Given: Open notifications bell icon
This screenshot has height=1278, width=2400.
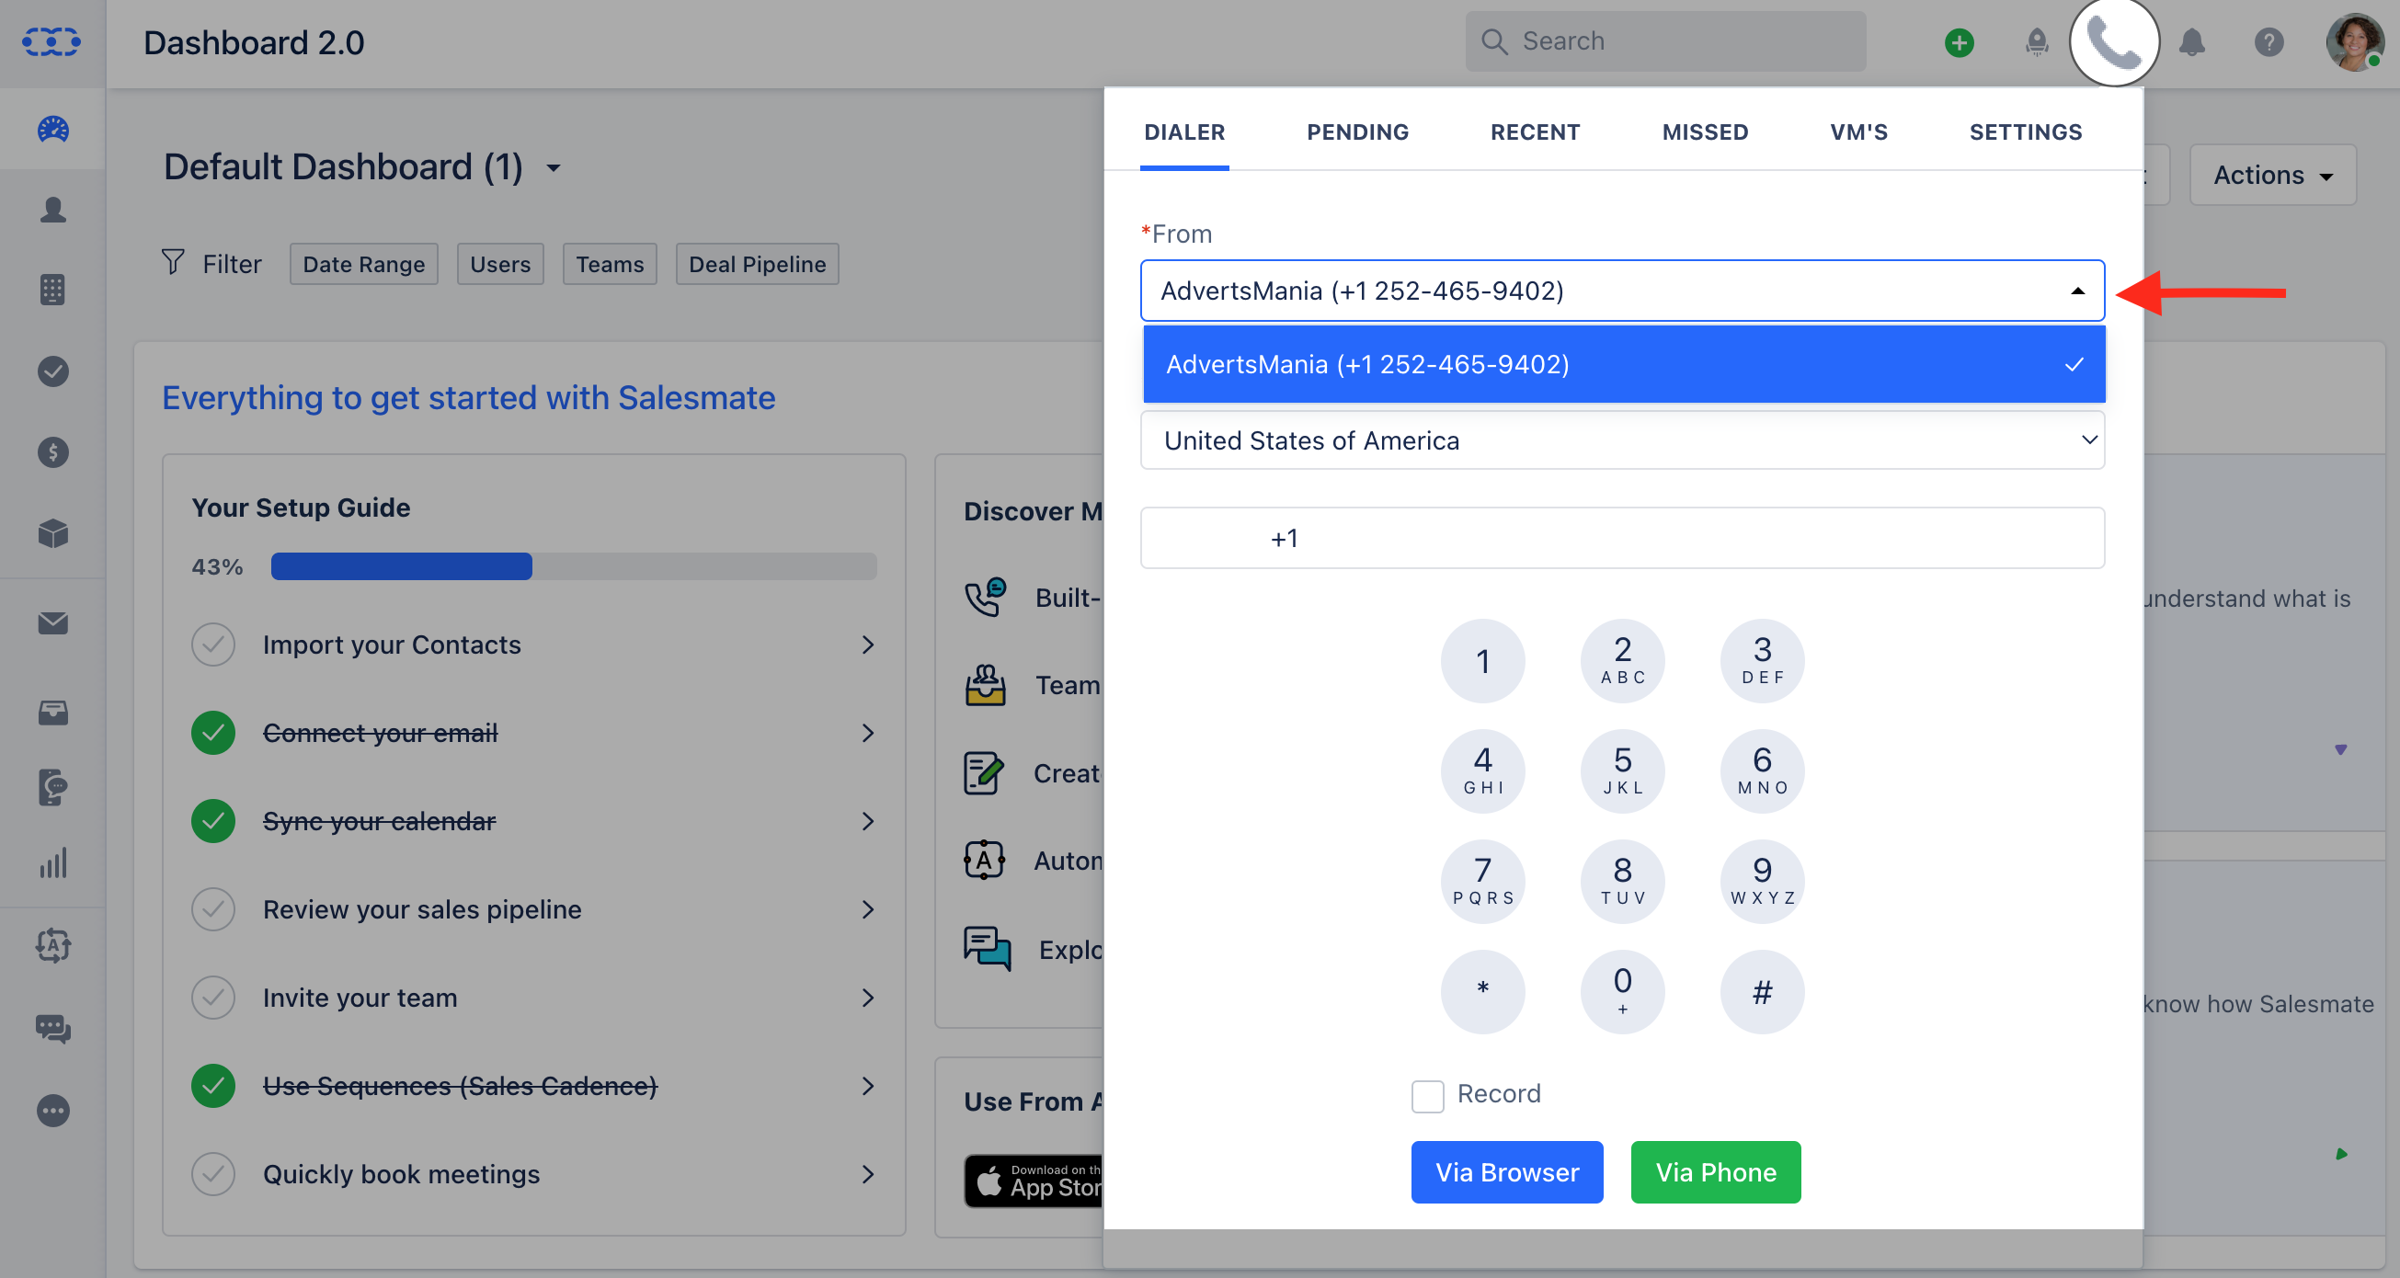Looking at the screenshot, I should pyautogui.click(x=2191, y=42).
